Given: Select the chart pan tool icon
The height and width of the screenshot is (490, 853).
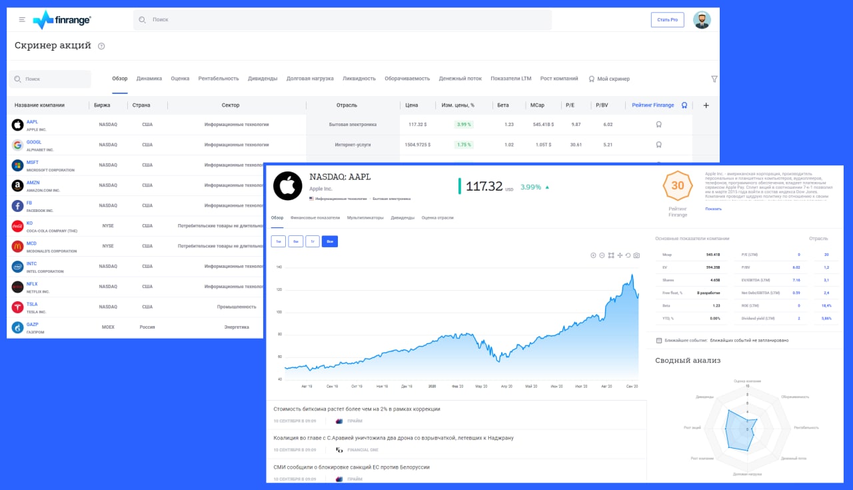Looking at the screenshot, I should click(x=620, y=255).
